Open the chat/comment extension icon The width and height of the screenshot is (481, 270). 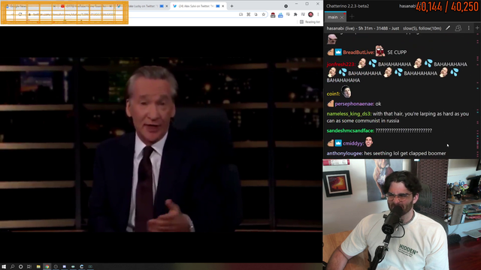(x=288, y=14)
